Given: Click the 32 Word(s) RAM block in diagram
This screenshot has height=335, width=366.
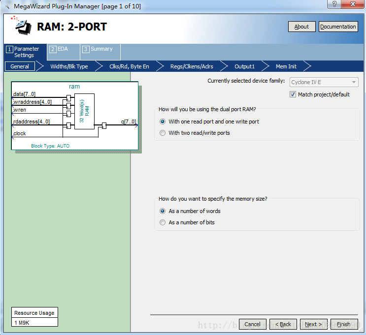Looking at the screenshot, I should 84,111.
